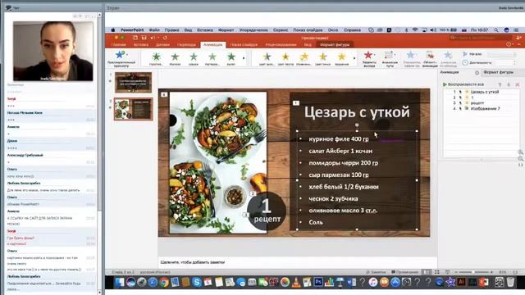Open Google Chrome from the dock
Screen dimensions: 525x295
tap(164, 282)
